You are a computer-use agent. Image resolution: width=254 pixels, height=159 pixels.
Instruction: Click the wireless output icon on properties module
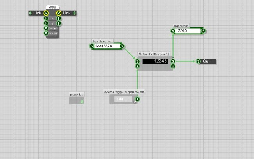click(82, 102)
